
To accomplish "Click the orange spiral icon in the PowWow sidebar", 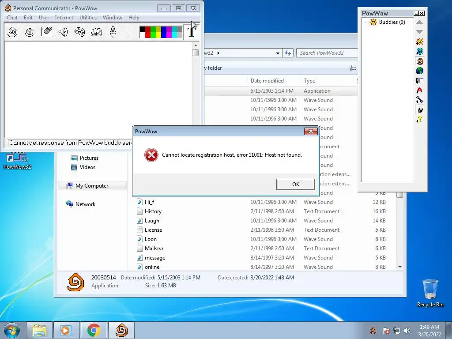I will pos(420,61).
